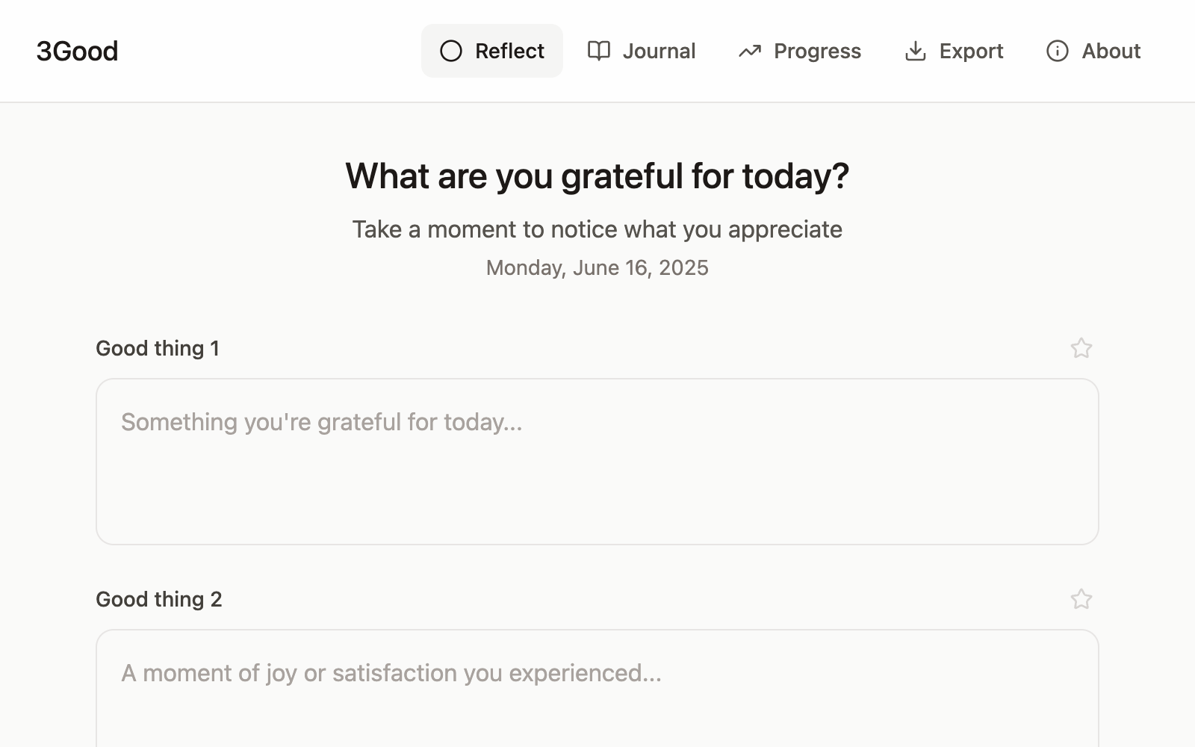Click the date Monday, June 16, 2025
This screenshot has width=1195, height=747.
point(597,267)
